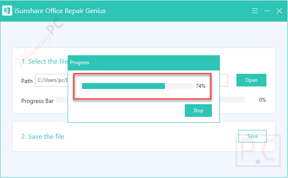288x178 pixels.
Task: Click the 'Path' label
Action: coord(27,81)
